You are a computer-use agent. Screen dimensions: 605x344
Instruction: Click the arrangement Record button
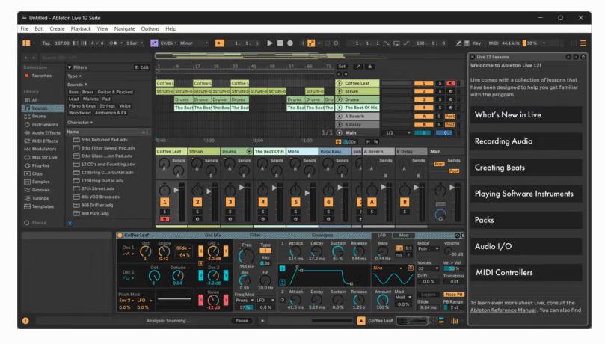coord(291,43)
